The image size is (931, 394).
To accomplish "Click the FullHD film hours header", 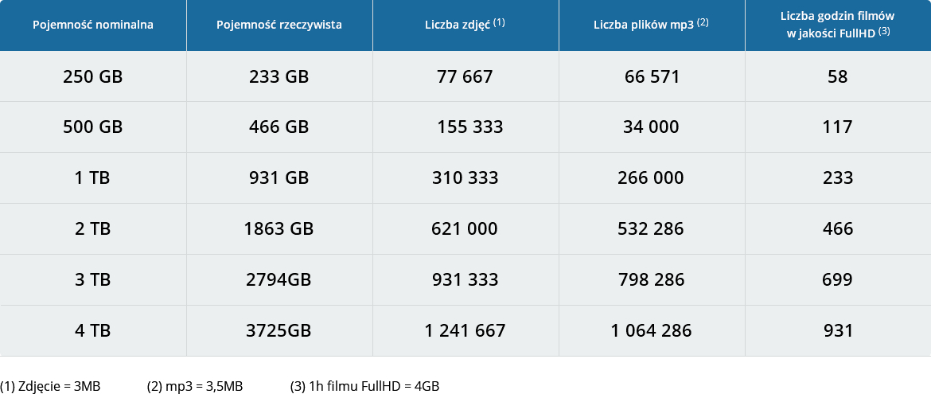I will [839, 25].
